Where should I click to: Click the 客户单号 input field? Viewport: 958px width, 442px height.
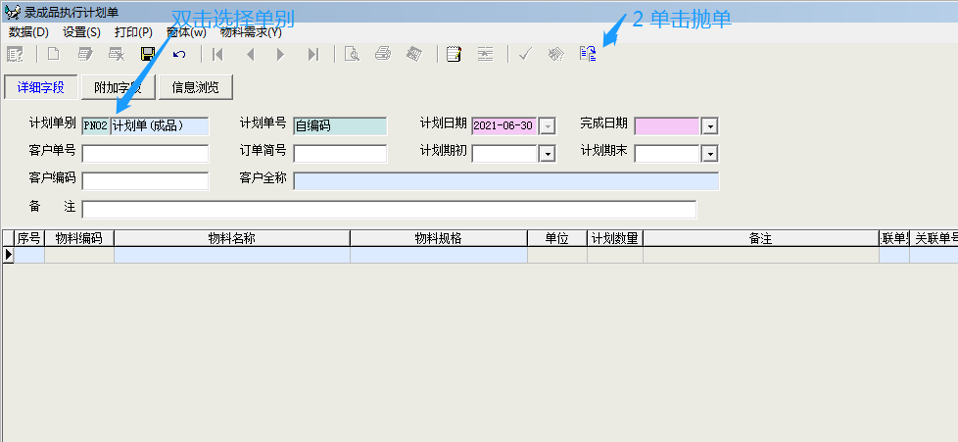(x=145, y=153)
